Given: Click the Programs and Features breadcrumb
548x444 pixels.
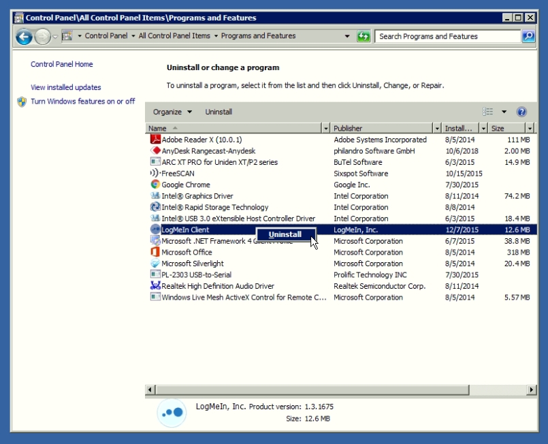Looking at the screenshot, I should coord(258,35).
